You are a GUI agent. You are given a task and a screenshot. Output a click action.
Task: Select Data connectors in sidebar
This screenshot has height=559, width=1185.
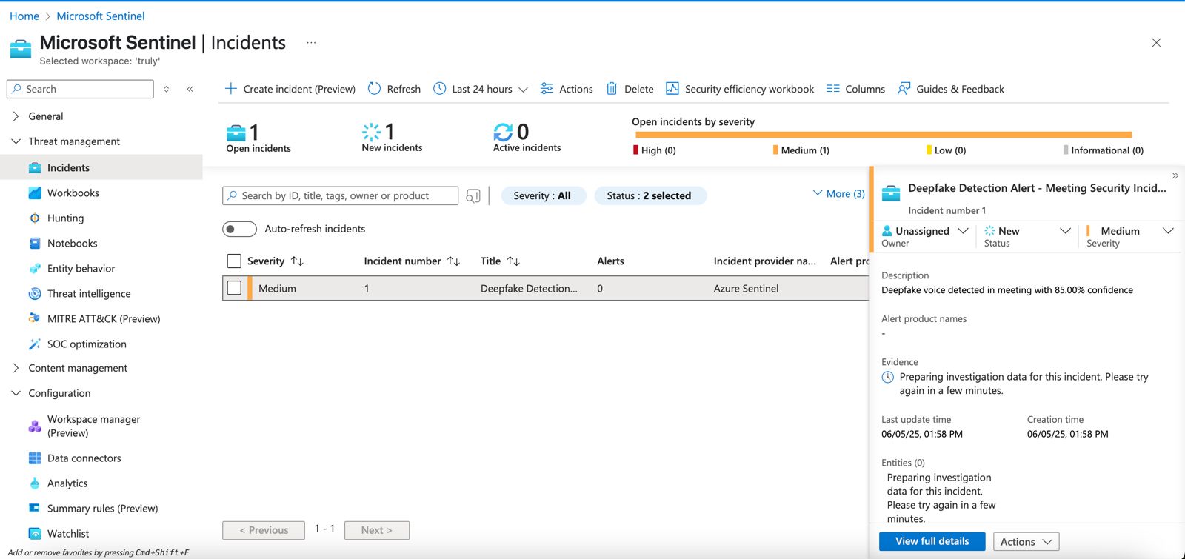tap(84, 458)
